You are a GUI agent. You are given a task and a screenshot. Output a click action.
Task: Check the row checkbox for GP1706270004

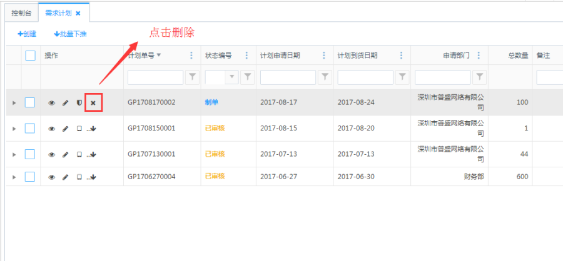pos(30,177)
